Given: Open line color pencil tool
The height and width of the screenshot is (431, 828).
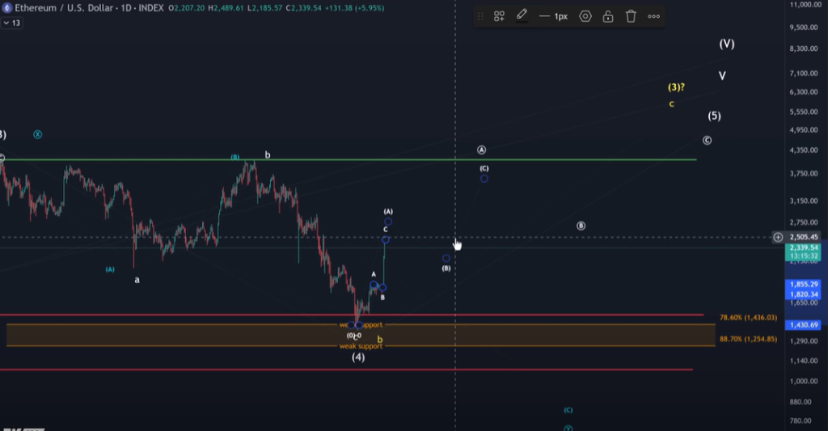Looking at the screenshot, I should [522, 16].
